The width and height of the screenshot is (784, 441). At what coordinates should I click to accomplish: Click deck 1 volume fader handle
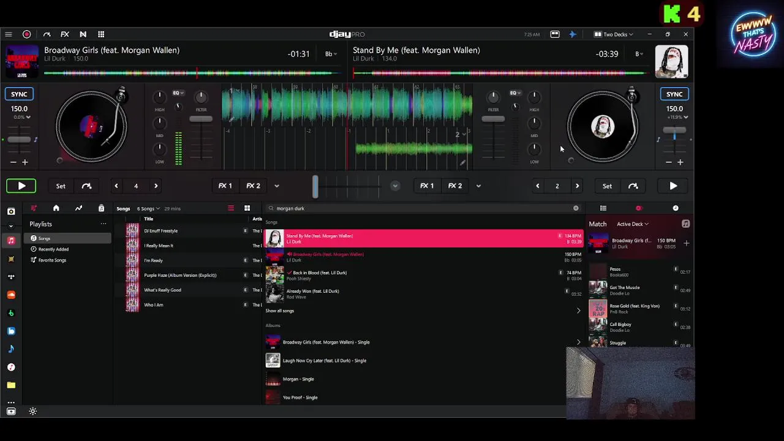pos(201,118)
